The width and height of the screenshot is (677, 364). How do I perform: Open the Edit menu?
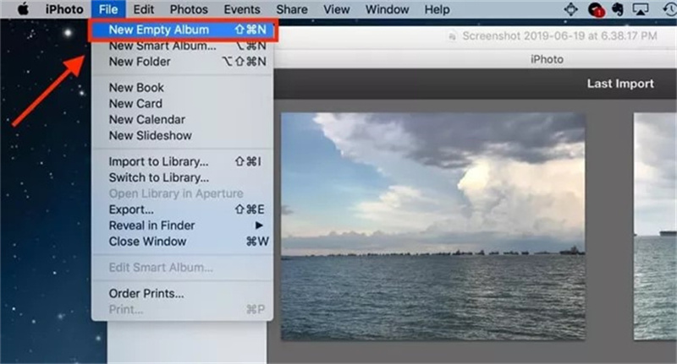click(143, 9)
